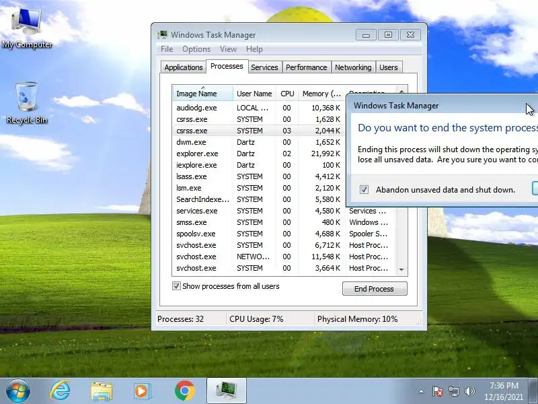Viewport: 538px width, 404px height.
Task: Switch to the Networking tab
Action: point(353,67)
